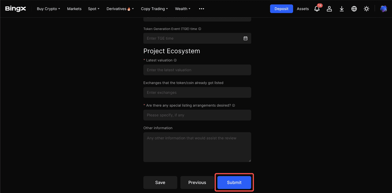Open the Markets page

coord(74,9)
